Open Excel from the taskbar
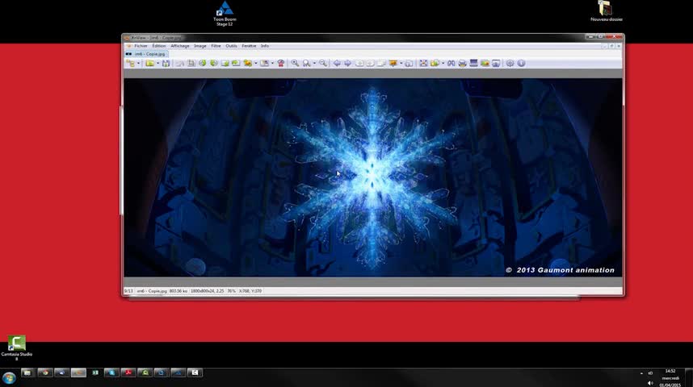 click(95, 372)
